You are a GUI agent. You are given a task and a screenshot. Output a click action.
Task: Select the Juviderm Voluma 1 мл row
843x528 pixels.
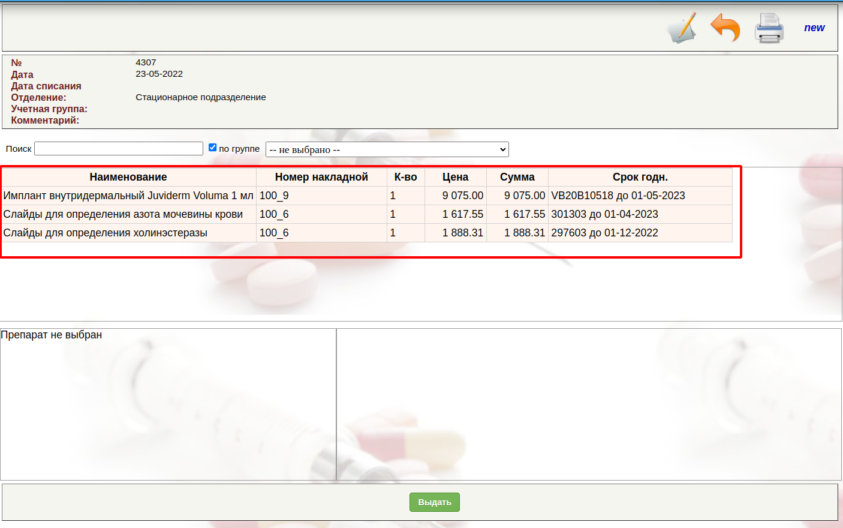pyautogui.click(x=128, y=196)
